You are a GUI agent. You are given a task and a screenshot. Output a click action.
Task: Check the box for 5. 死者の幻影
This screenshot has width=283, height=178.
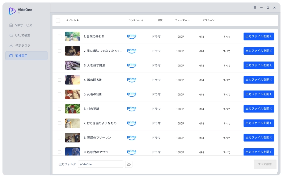click(59, 94)
